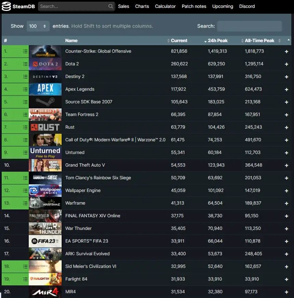The image size is (294, 298).
Task: Sort table by Current players column
Action: (179, 40)
